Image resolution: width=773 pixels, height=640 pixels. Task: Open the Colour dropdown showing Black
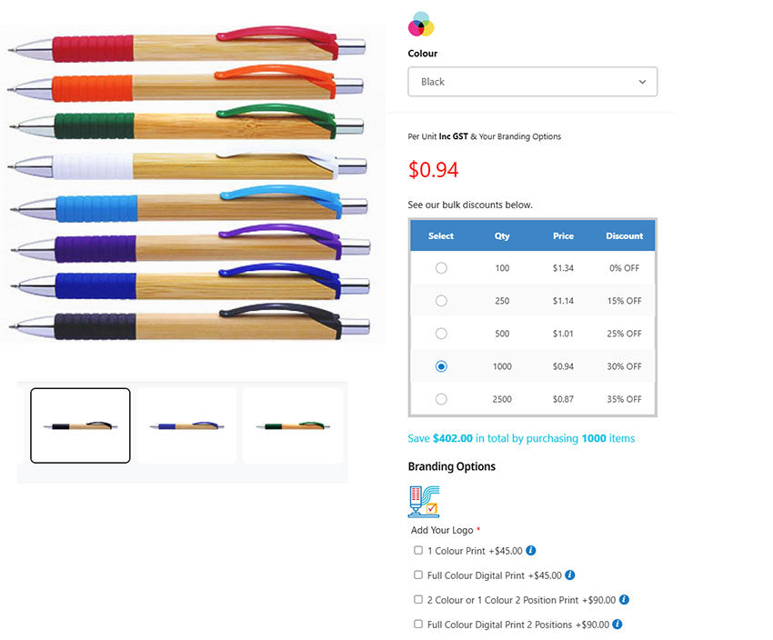pyautogui.click(x=532, y=82)
